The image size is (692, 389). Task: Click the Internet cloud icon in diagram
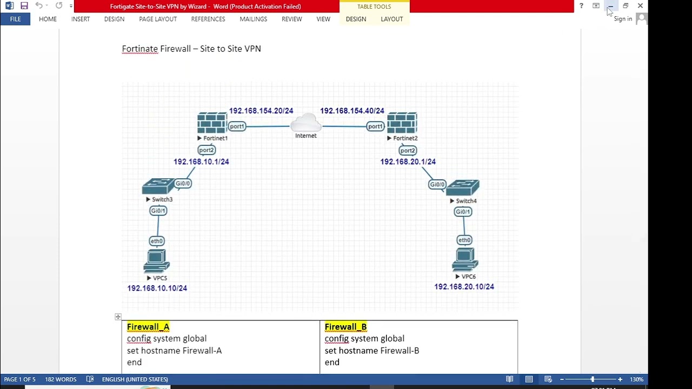[x=306, y=123]
